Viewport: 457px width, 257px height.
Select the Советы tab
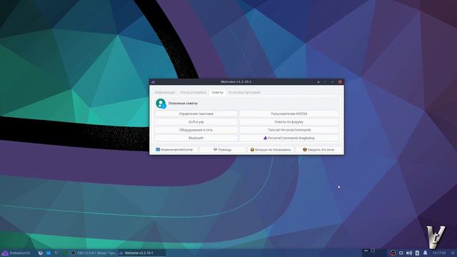(x=217, y=92)
